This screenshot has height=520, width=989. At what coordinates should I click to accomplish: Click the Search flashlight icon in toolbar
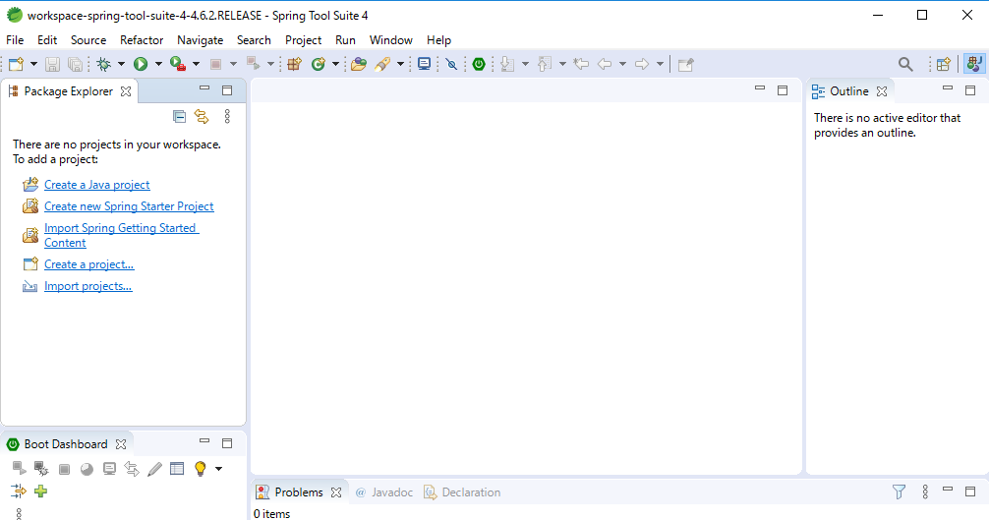(382, 64)
